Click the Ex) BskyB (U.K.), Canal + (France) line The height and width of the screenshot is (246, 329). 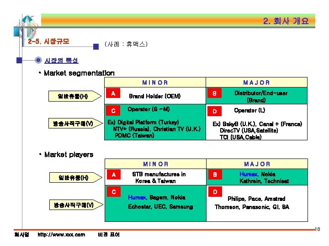257,124
